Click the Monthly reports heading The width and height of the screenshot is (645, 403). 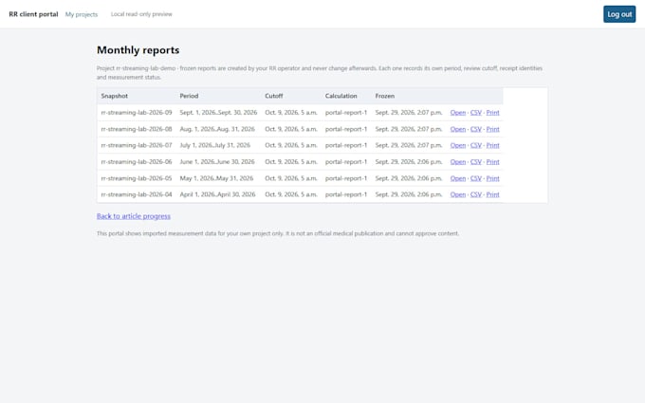pos(138,49)
